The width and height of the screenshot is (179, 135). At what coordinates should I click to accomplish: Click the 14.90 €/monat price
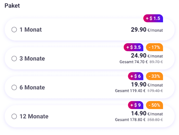coord(147,113)
